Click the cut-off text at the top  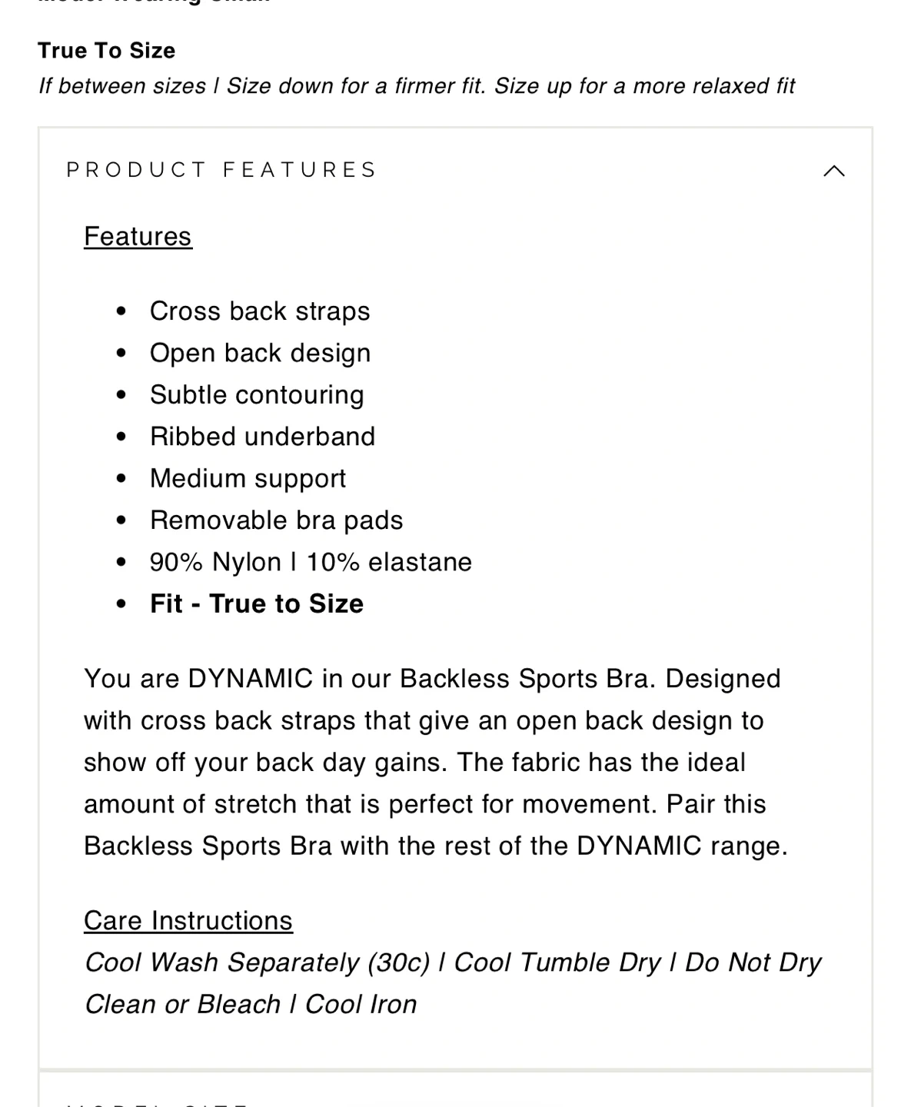(154, 3)
